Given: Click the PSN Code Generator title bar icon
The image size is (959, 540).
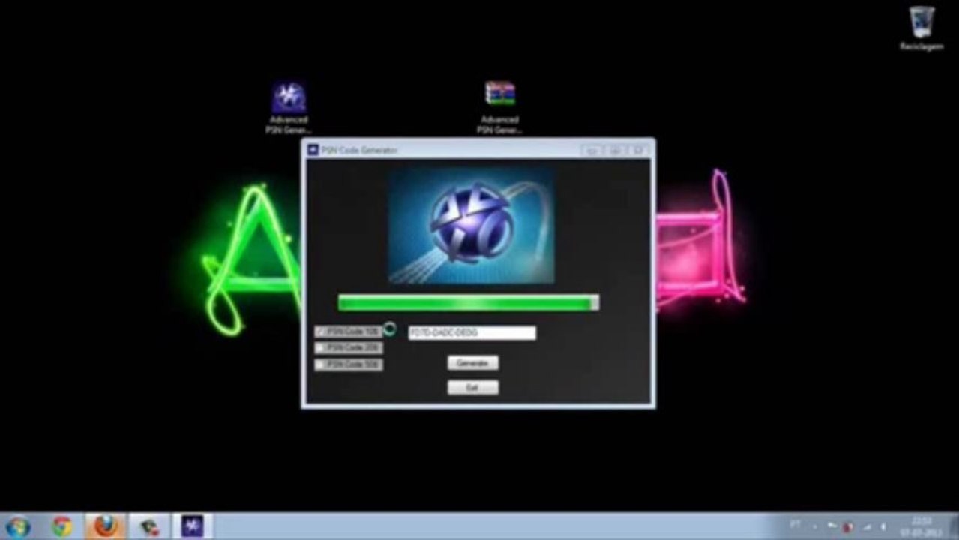Looking at the screenshot, I should pos(313,150).
